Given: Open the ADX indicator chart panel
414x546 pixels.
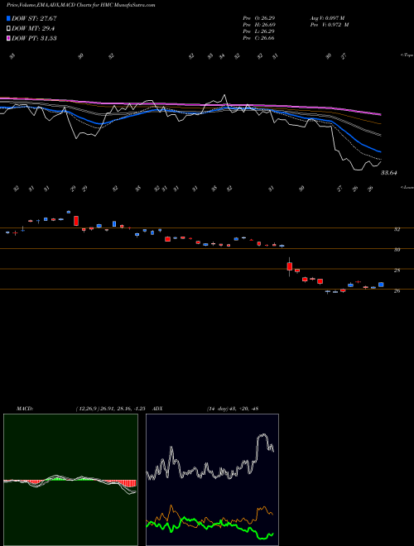Looking at the screenshot, I should pos(212,480).
